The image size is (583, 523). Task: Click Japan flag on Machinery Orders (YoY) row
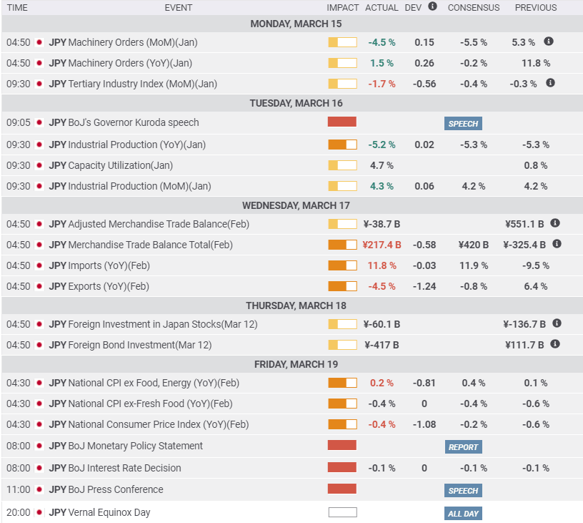[x=39, y=63]
